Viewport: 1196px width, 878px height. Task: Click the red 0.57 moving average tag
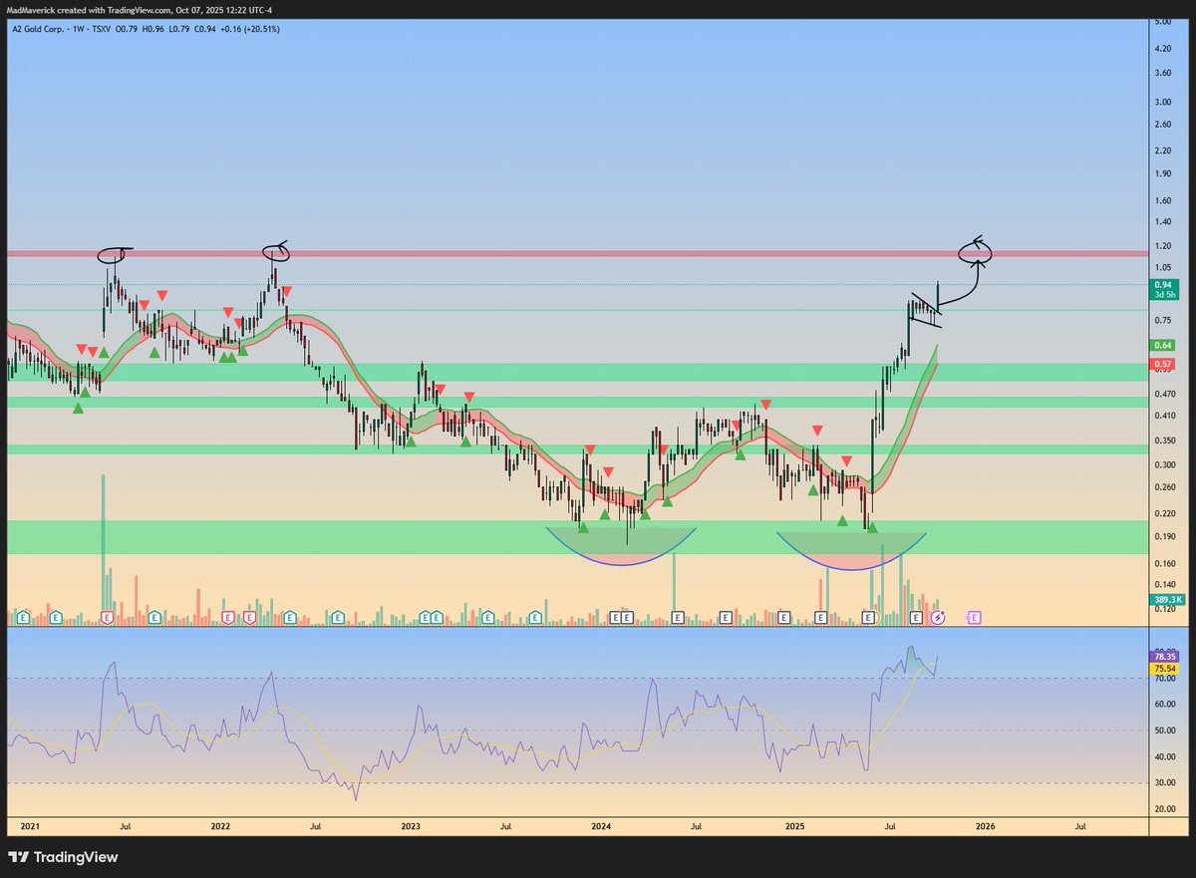pos(1162,364)
